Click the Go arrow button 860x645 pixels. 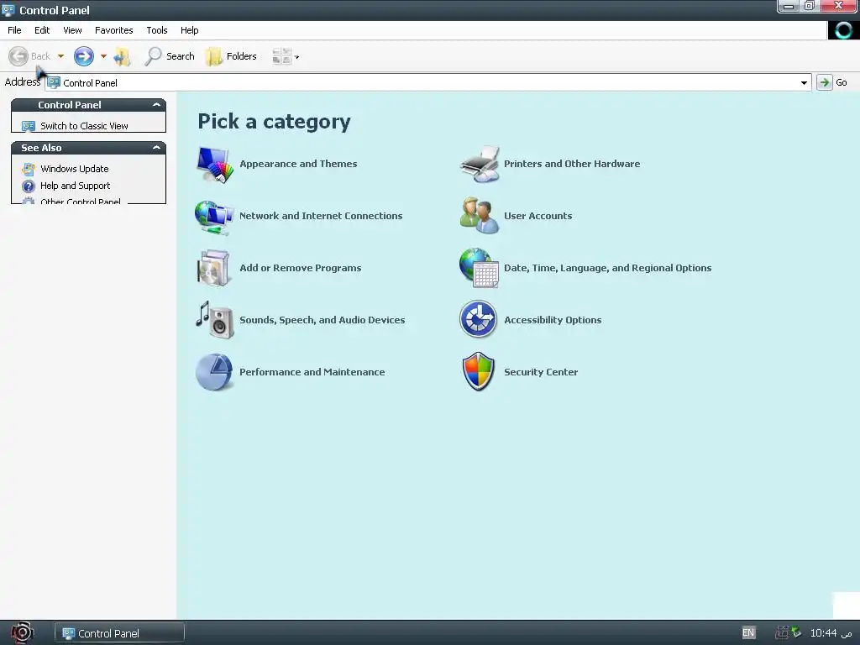point(825,82)
